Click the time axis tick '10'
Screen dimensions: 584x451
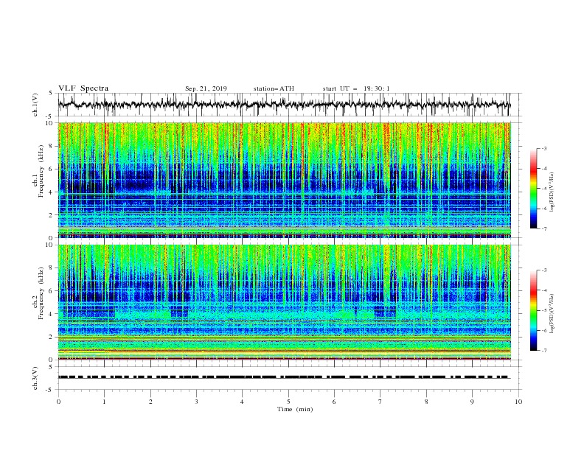(518, 402)
